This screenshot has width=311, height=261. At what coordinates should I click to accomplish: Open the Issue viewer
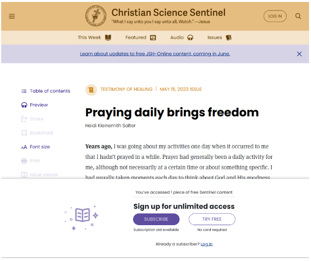[x=40, y=175]
